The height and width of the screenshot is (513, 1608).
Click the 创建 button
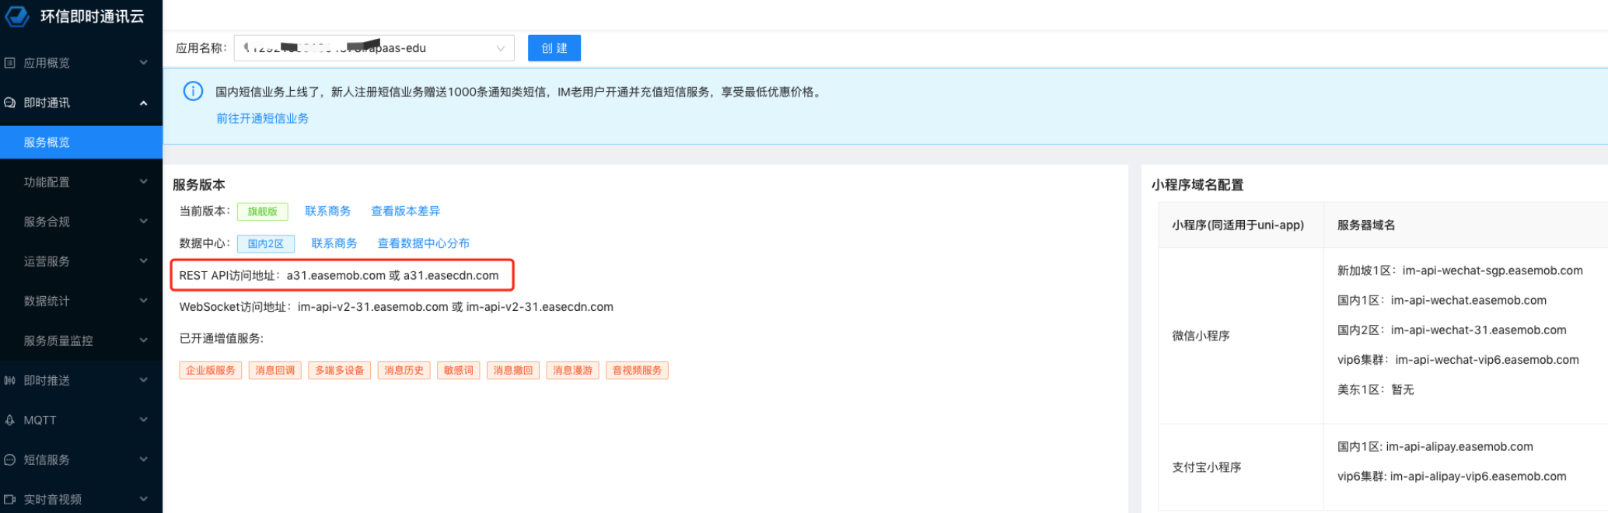pyautogui.click(x=554, y=47)
